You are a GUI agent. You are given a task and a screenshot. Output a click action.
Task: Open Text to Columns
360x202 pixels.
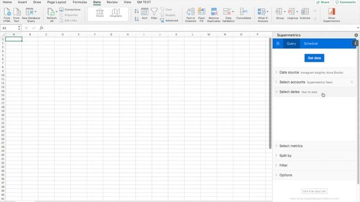pos(191,15)
